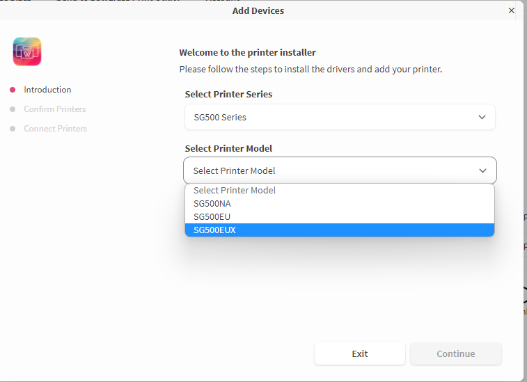
Task: Select the Introduction step label
Action: 47,90
